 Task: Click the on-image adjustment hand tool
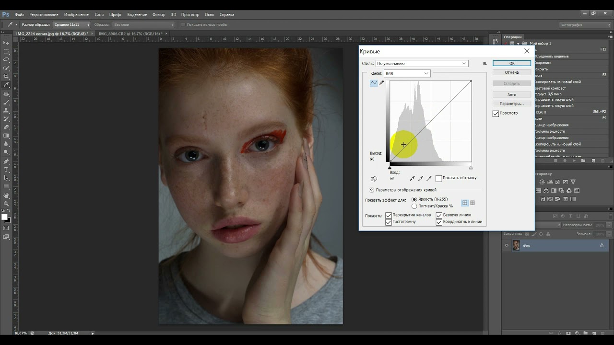coord(374,179)
